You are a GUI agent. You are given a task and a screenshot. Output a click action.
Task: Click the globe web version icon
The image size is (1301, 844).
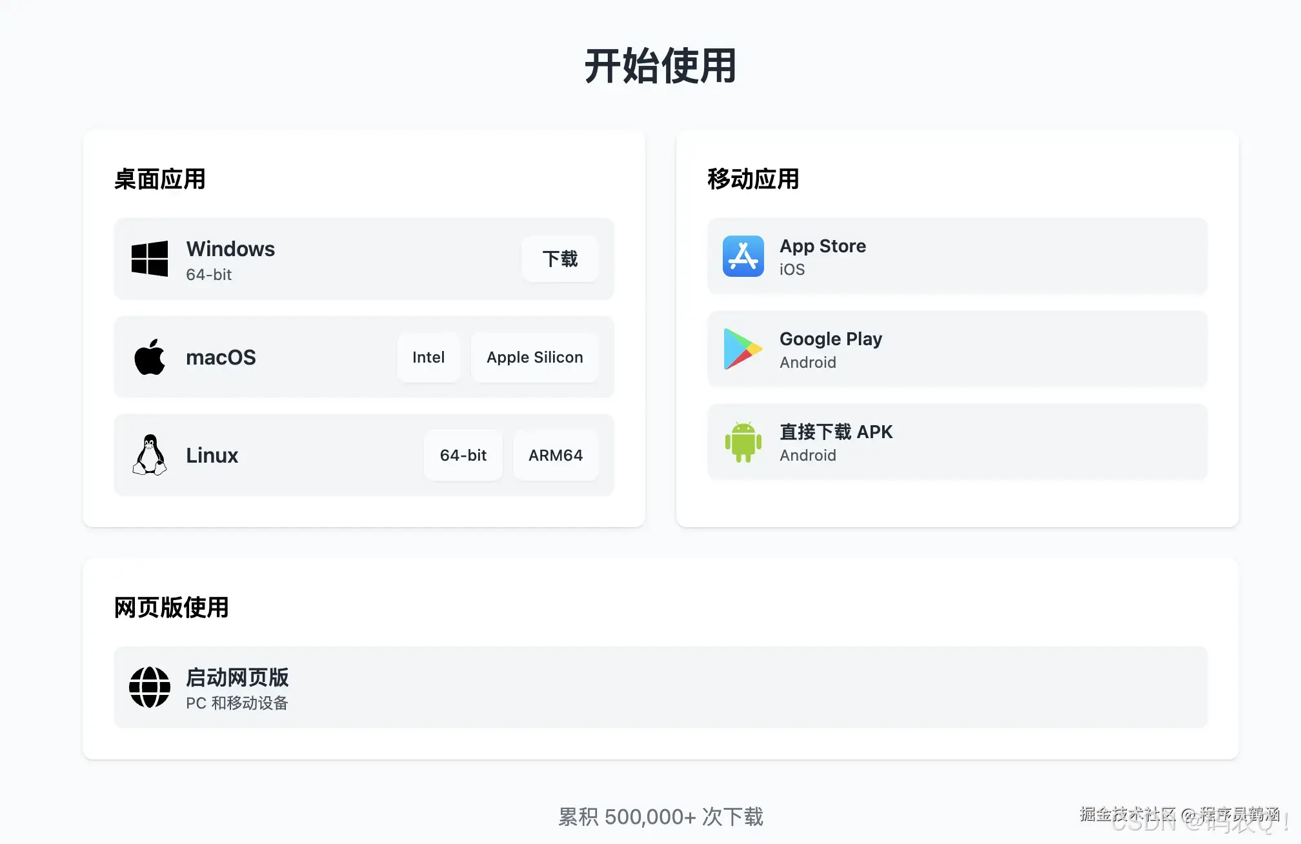point(150,687)
